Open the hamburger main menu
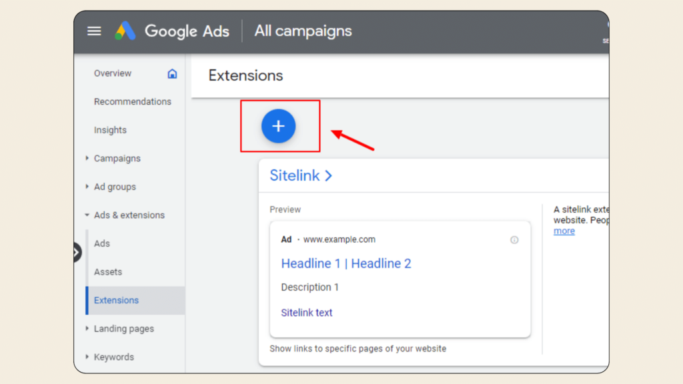The width and height of the screenshot is (683, 384). pyautogui.click(x=94, y=31)
